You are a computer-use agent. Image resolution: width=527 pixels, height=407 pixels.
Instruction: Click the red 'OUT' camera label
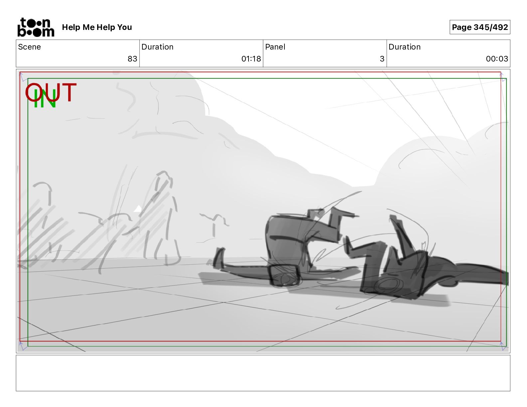51,92
